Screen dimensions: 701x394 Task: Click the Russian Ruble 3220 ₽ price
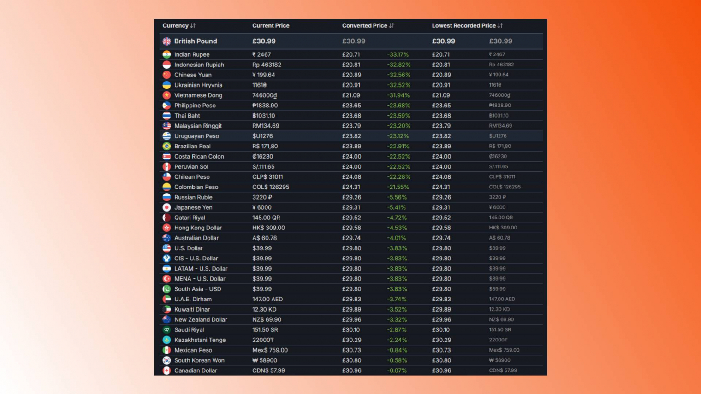pyautogui.click(x=262, y=197)
